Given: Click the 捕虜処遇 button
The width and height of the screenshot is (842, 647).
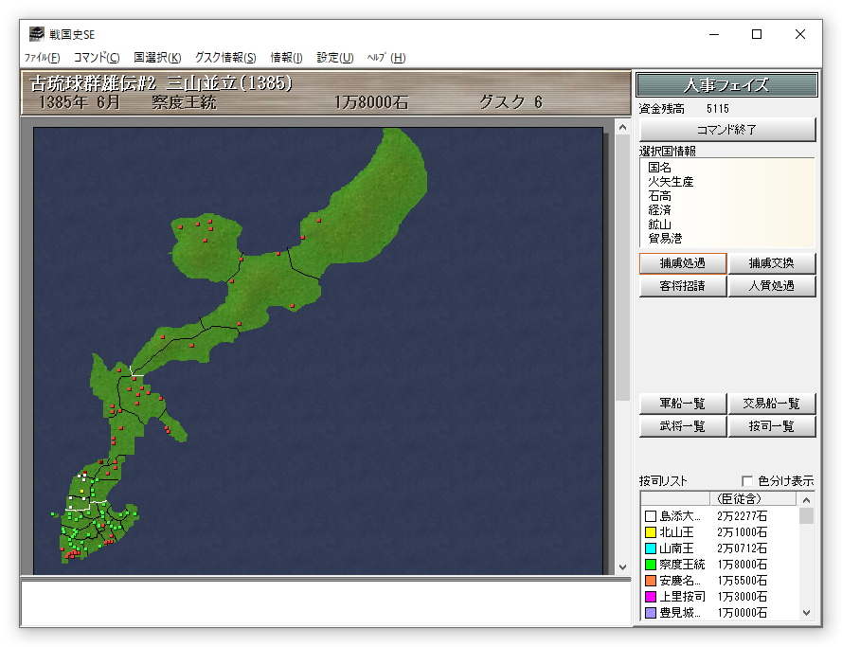Looking at the screenshot, I should [683, 263].
